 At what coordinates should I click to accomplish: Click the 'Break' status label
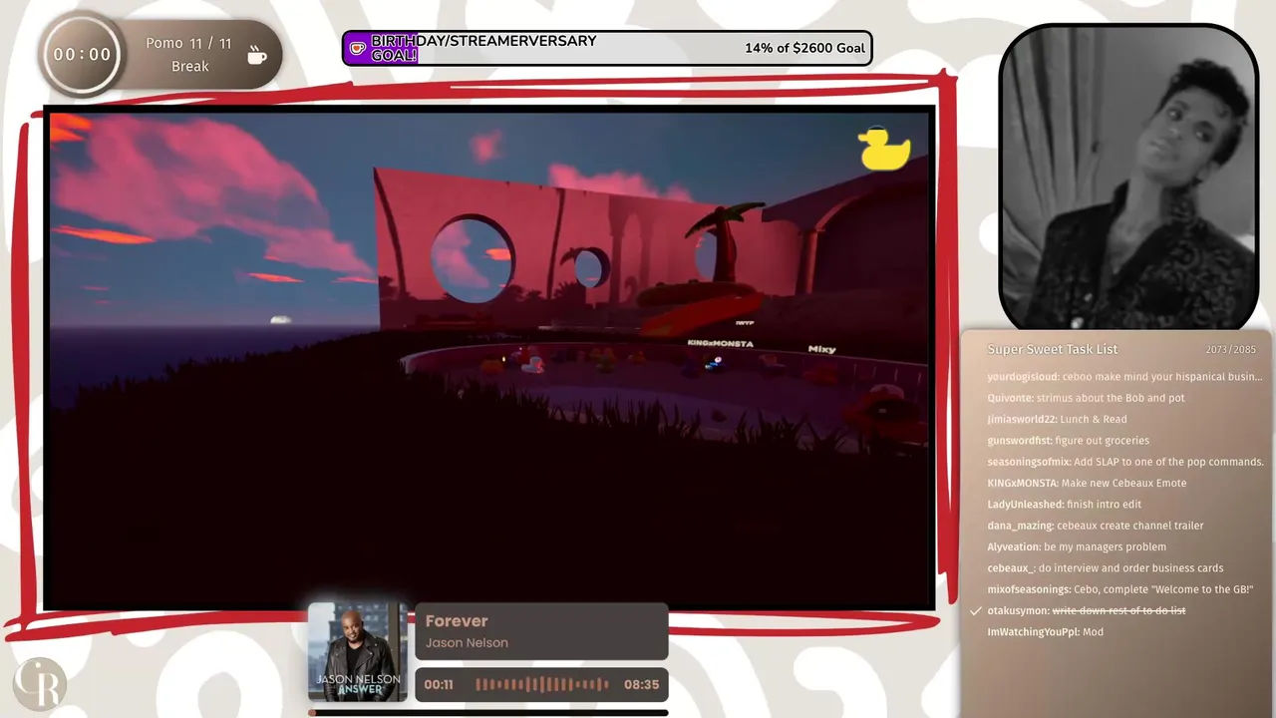(x=189, y=67)
